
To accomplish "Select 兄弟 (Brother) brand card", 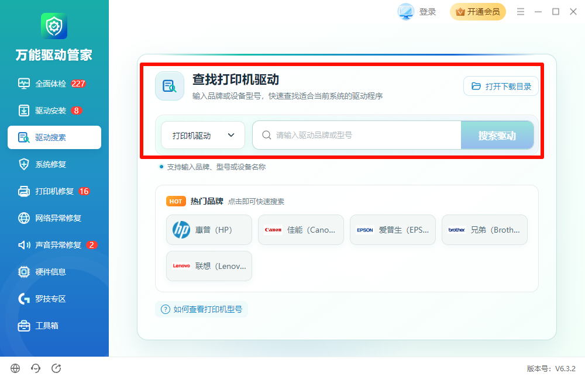I will [484, 230].
